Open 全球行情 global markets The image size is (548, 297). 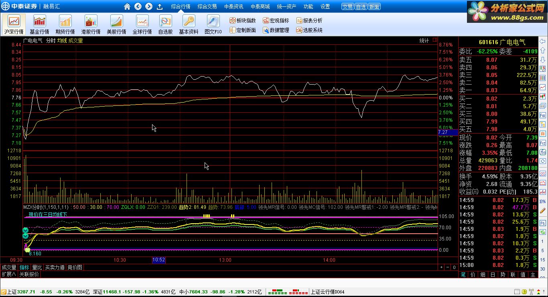142,24
